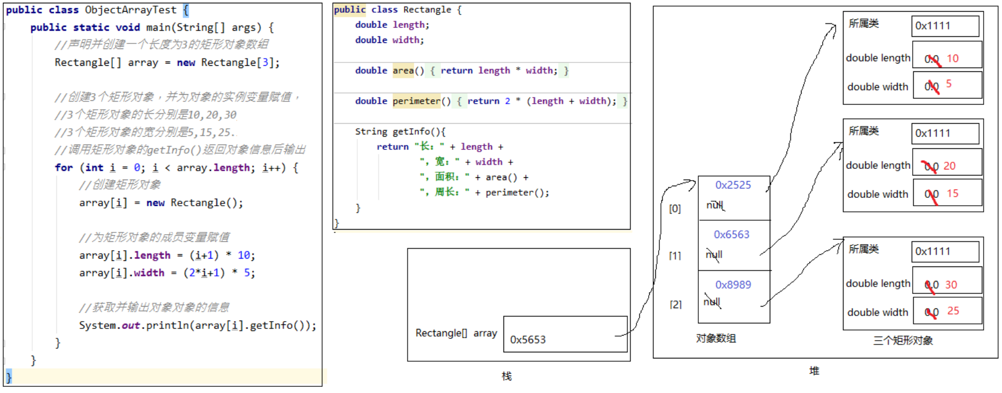Click the highlighted 'area' method name
The width and height of the screenshot is (1002, 393).
[x=403, y=70]
